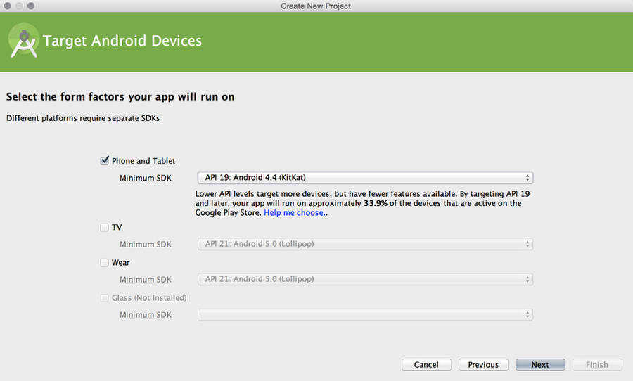Open the Glass Minimum SDK dropdown

pos(365,314)
